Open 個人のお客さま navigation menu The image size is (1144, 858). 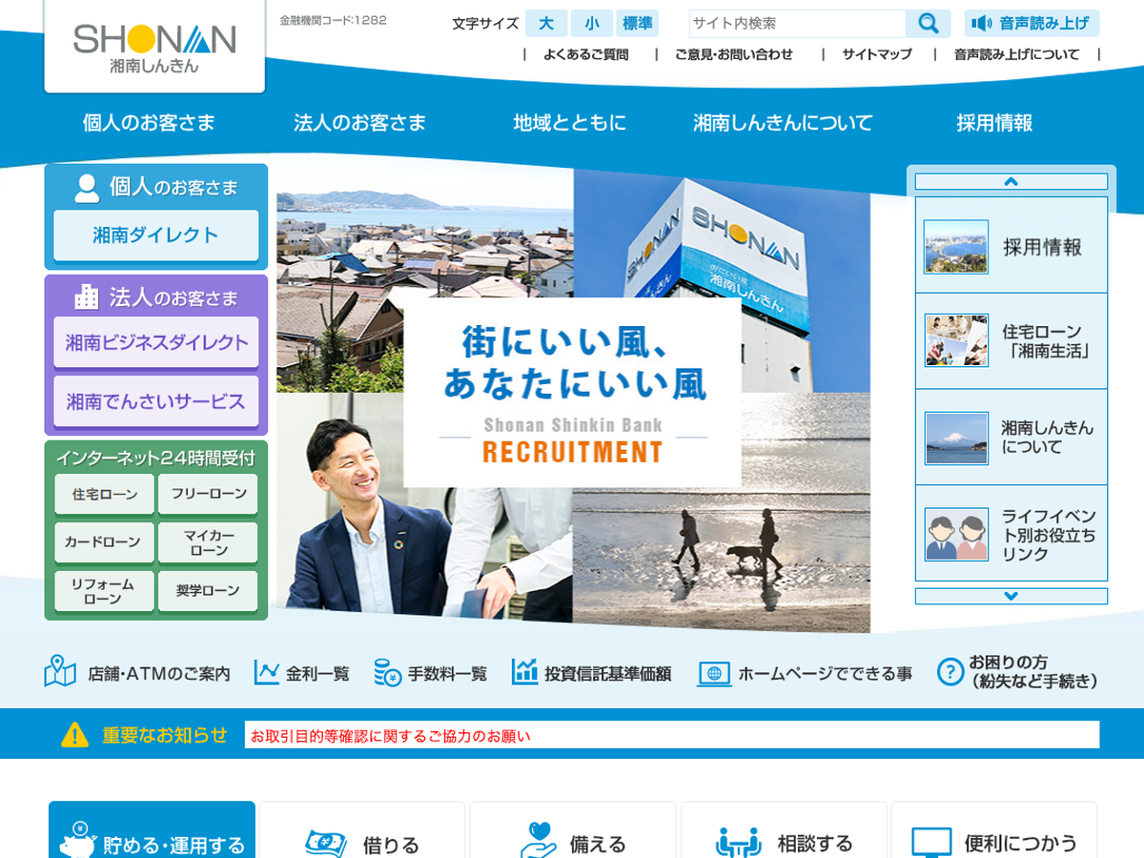tap(149, 123)
